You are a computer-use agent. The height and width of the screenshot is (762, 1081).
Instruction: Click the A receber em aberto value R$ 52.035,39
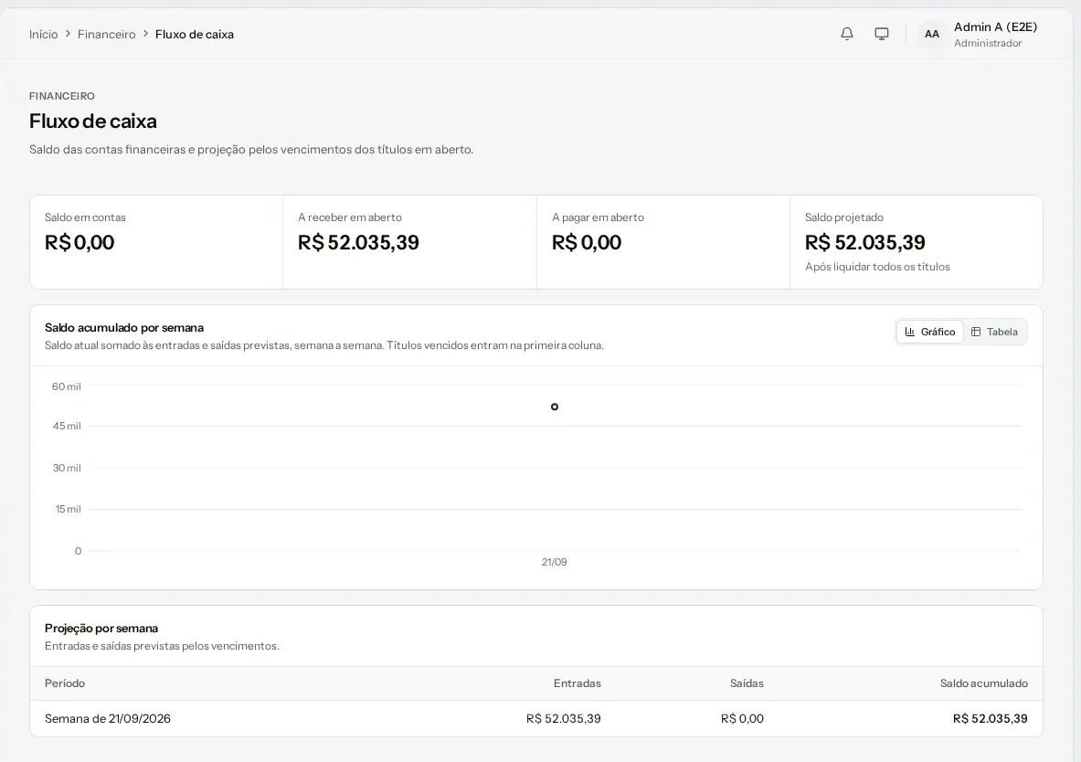[358, 243]
